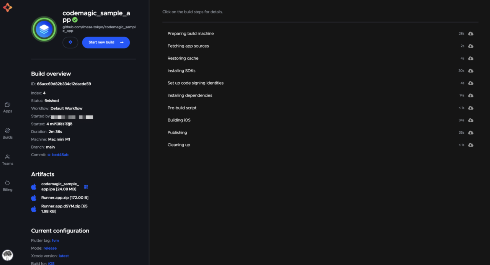Click the Codemagic logo icon
The width and height of the screenshot is (490, 265).
7,7
